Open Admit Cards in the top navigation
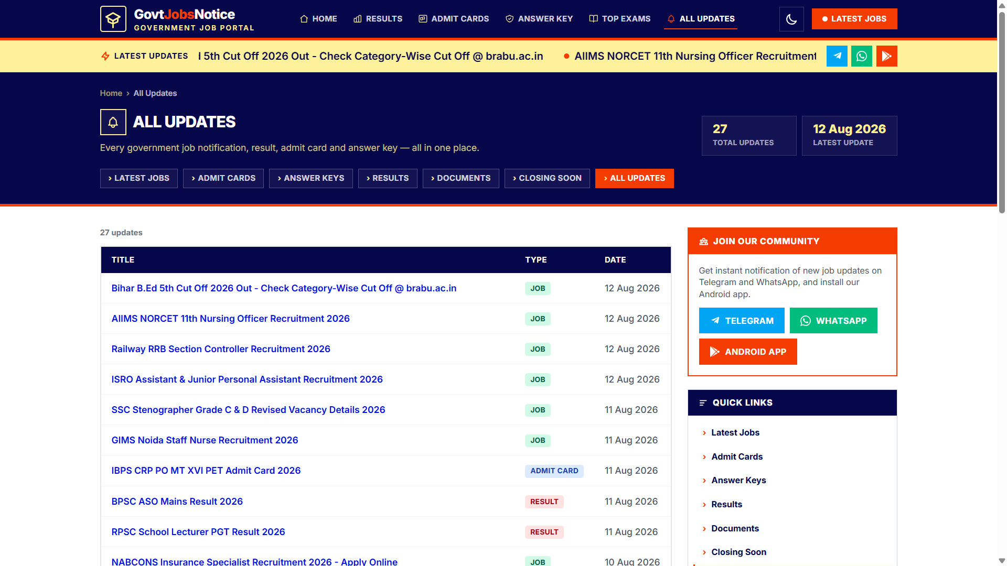The image size is (1007, 566). [x=454, y=19]
